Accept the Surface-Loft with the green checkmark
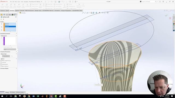 pyautogui.click(x=1, y=19)
